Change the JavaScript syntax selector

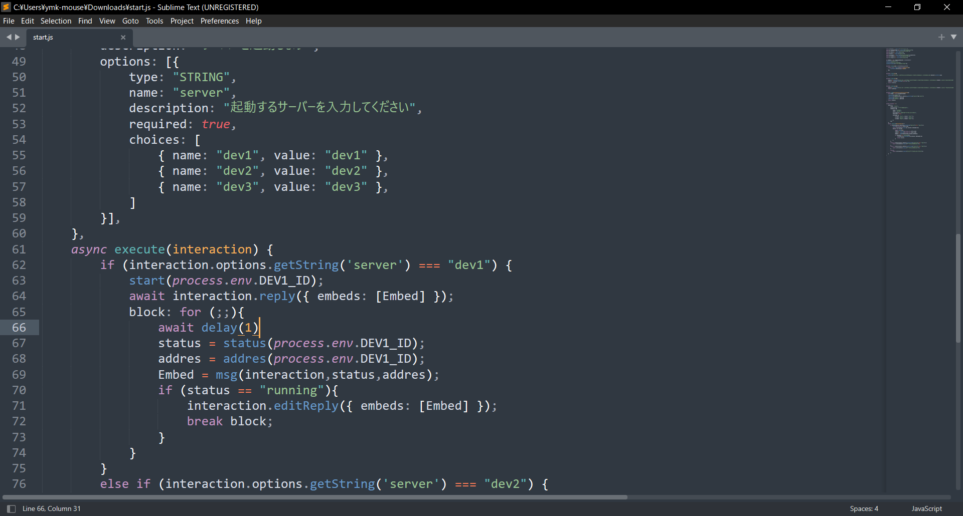coord(926,508)
